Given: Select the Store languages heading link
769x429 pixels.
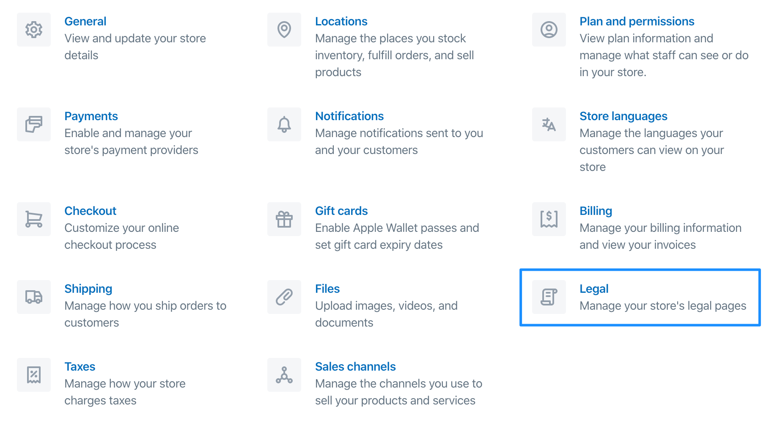Looking at the screenshot, I should pyautogui.click(x=623, y=116).
